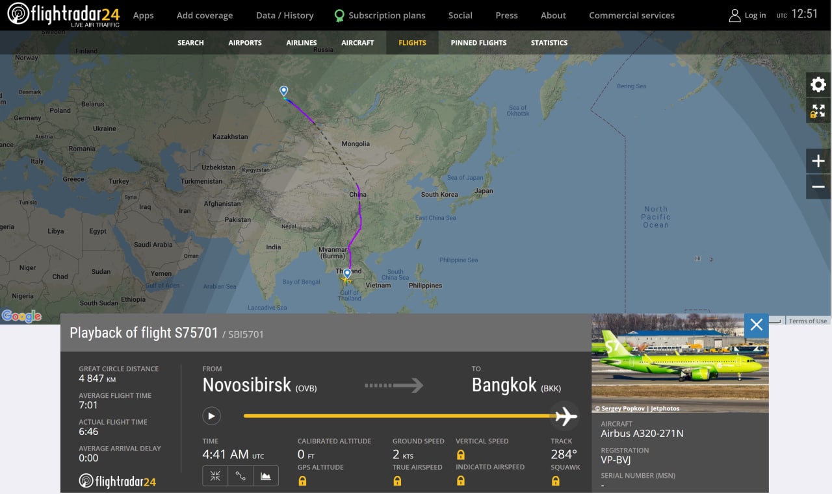Viewport: 832px width, 494px height.
Task: Open the Social menu
Action: 460,15
